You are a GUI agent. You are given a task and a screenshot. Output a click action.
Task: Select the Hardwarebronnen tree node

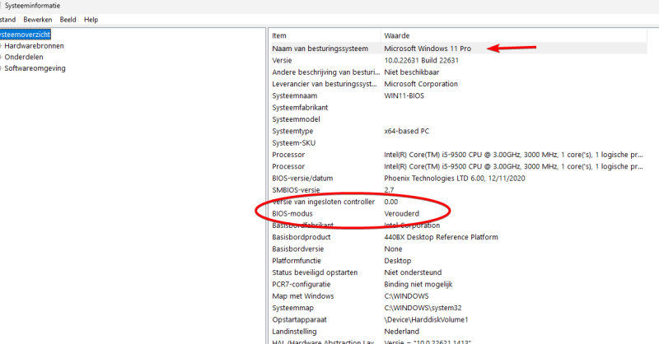coord(34,46)
